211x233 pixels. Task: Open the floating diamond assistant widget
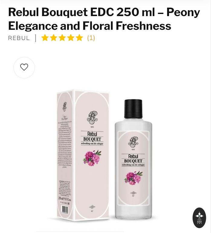[199, 218]
